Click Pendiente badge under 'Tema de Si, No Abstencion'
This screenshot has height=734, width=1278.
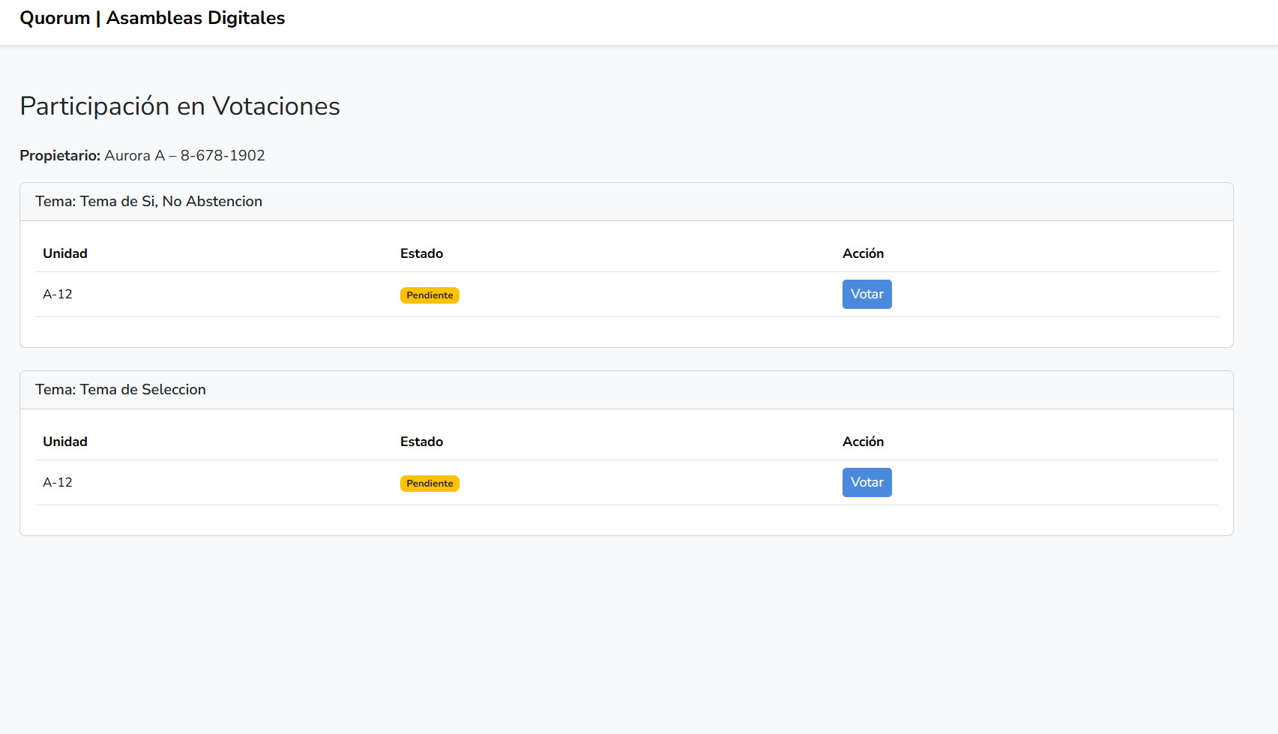[x=429, y=295]
